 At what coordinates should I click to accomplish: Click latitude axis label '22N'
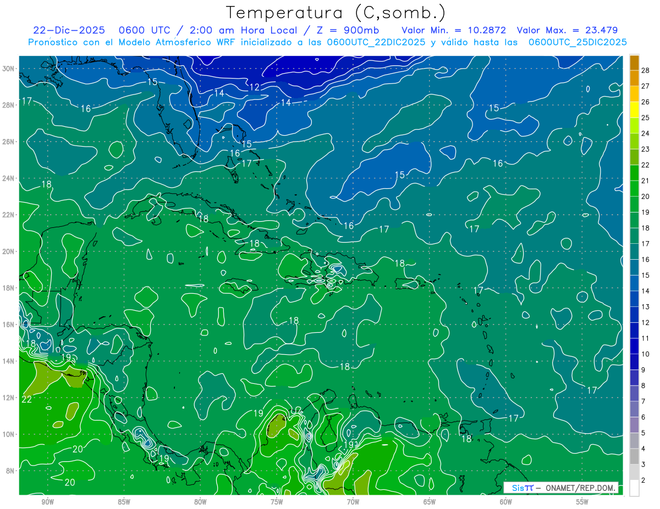point(9,215)
